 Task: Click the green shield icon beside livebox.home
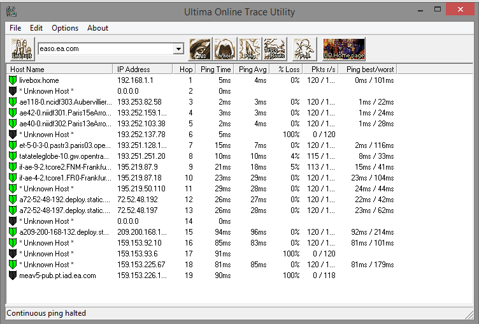13,80
